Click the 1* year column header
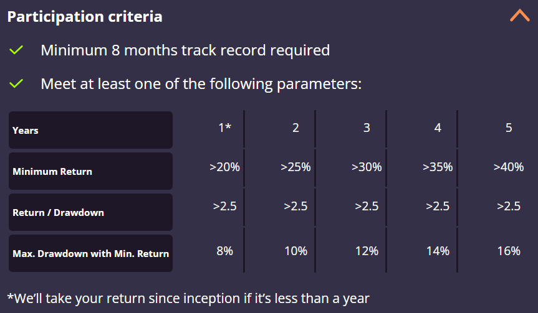The width and height of the screenshot is (538, 313). [x=225, y=128]
